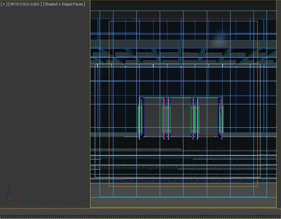Open the VR camera 001 view menu
The width and height of the screenshot is (281, 219).
pos(25,4)
